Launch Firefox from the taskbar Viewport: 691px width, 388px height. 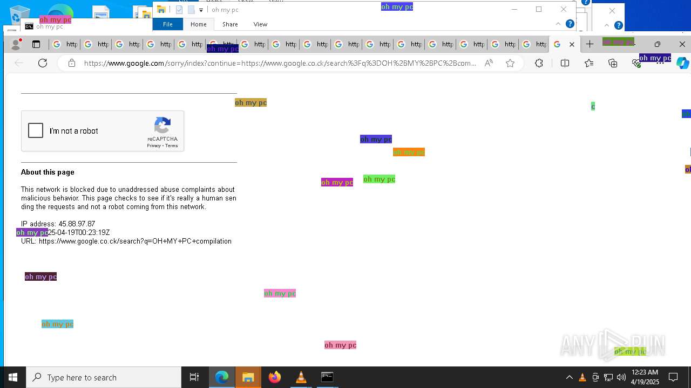pos(275,377)
